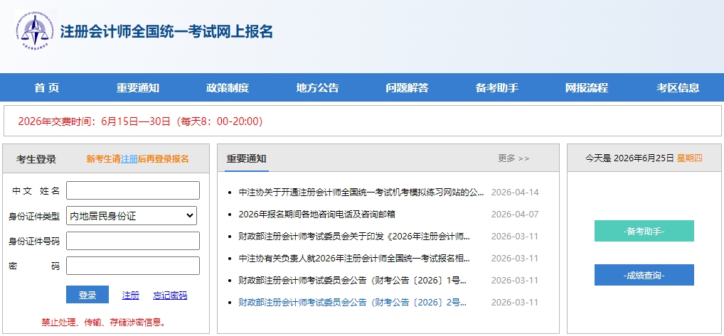Open the 身份证件类型 dropdown
Viewport: 724px width, 336px height.
[132, 215]
